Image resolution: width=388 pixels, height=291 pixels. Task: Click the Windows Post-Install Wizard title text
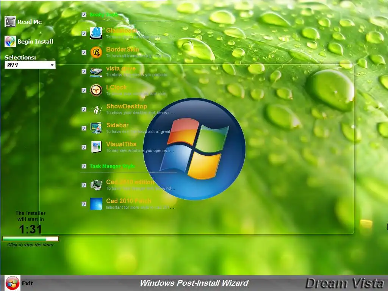pos(194,283)
